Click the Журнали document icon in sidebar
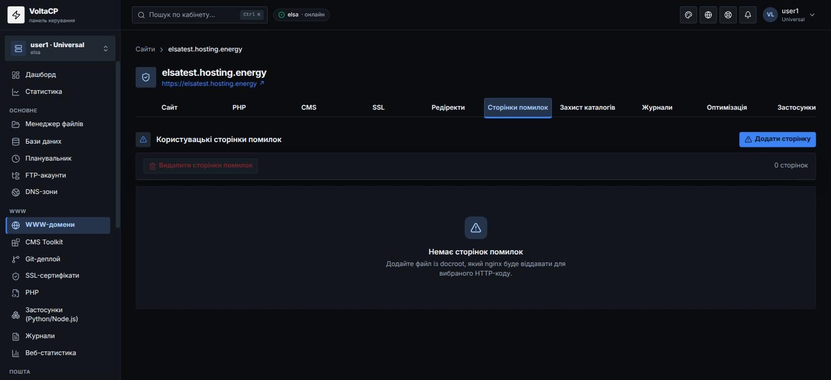Screen dimensions: 831x380 click(16, 336)
